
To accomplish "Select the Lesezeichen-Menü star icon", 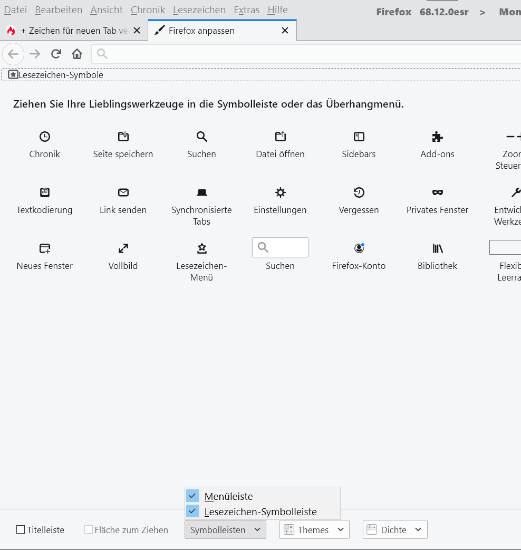I will [202, 248].
